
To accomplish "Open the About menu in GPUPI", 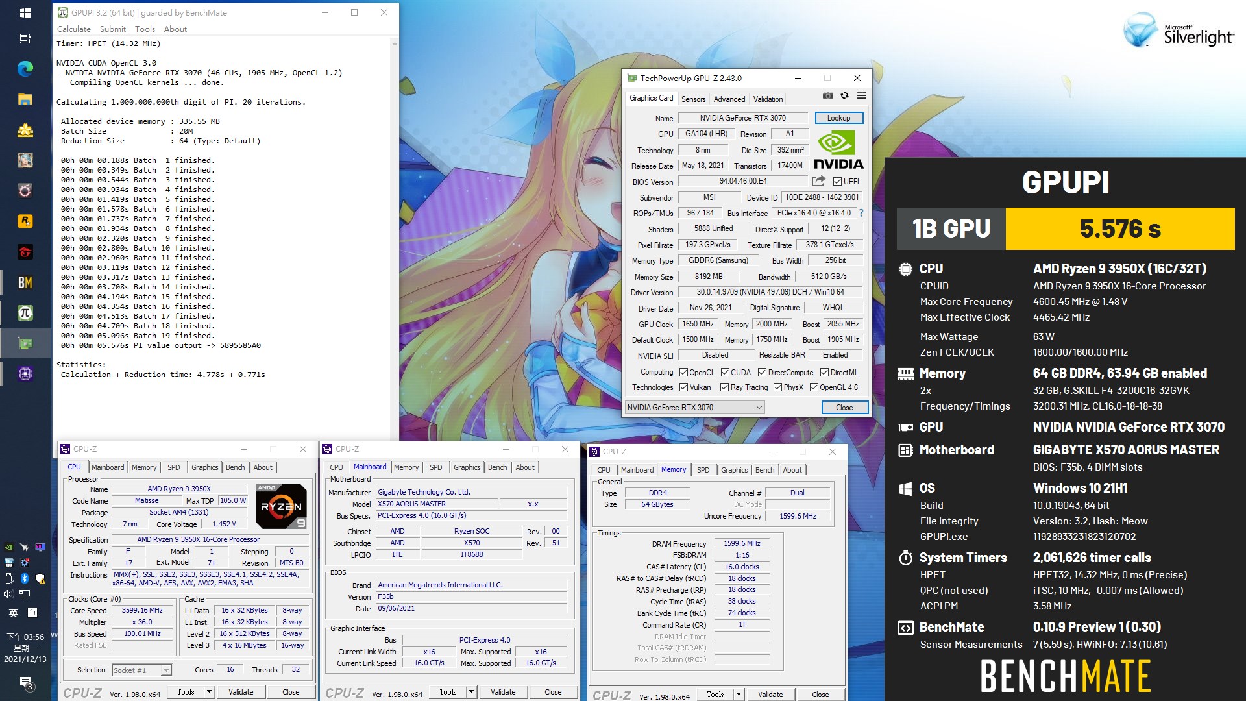I will click(x=175, y=29).
